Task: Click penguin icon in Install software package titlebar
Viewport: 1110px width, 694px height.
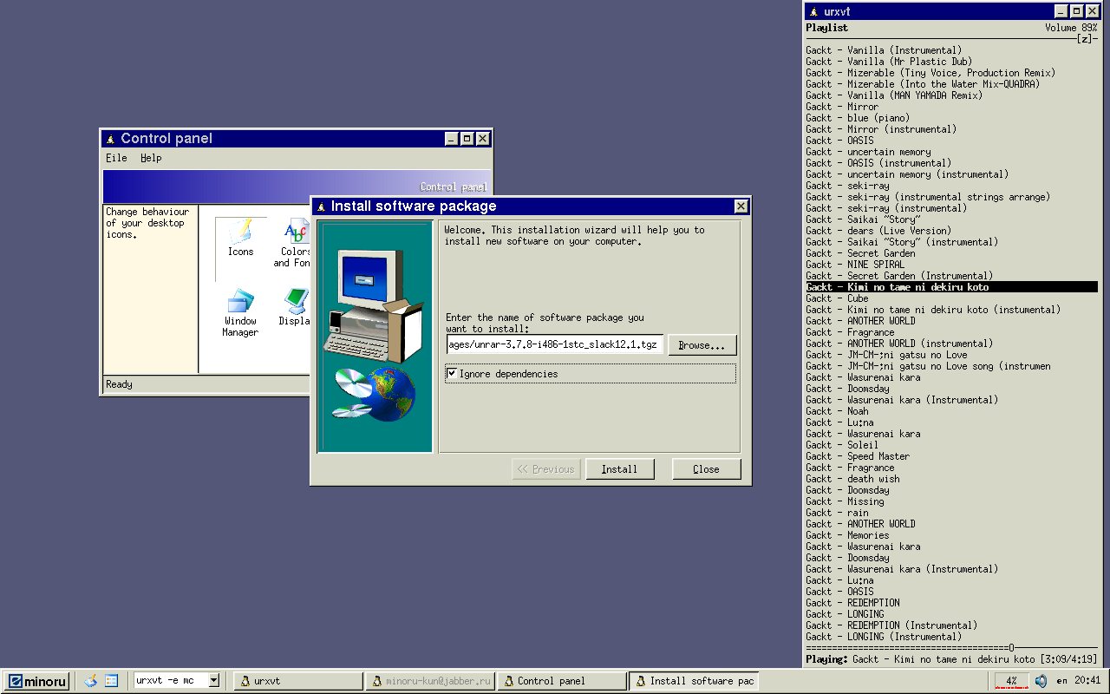Action: click(x=321, y=206)
